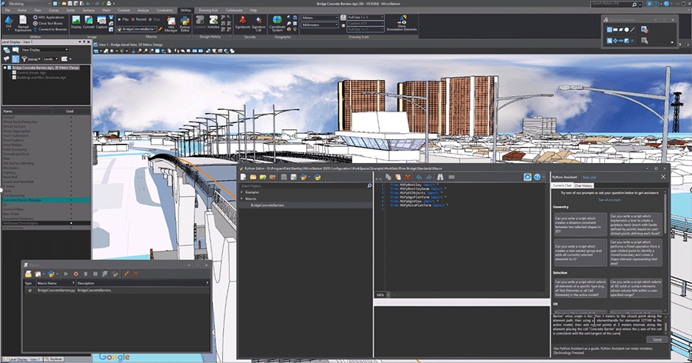Select BridgeConcreteBarriers under Macros tree
The height and width of the screenshot is (363, 692).
[267, 206]
